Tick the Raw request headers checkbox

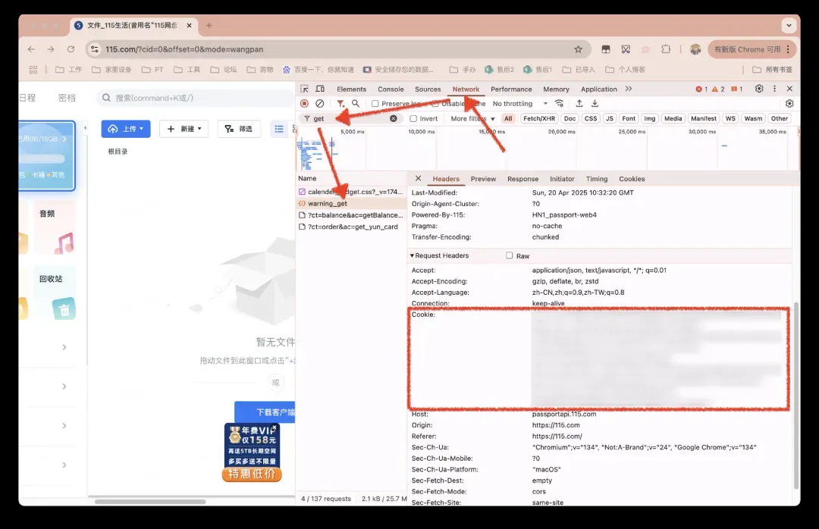click(510, 256)
